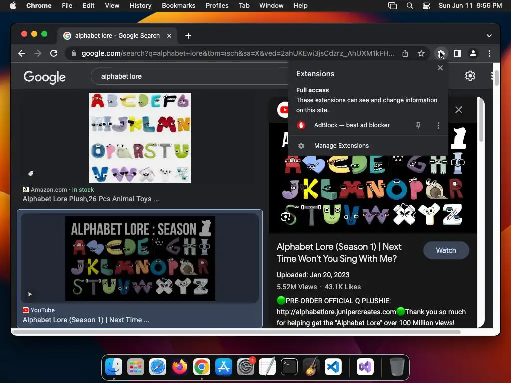511x383 pixels.
Task: Click the page vertical scrollbar
Action: pos(496,78)
